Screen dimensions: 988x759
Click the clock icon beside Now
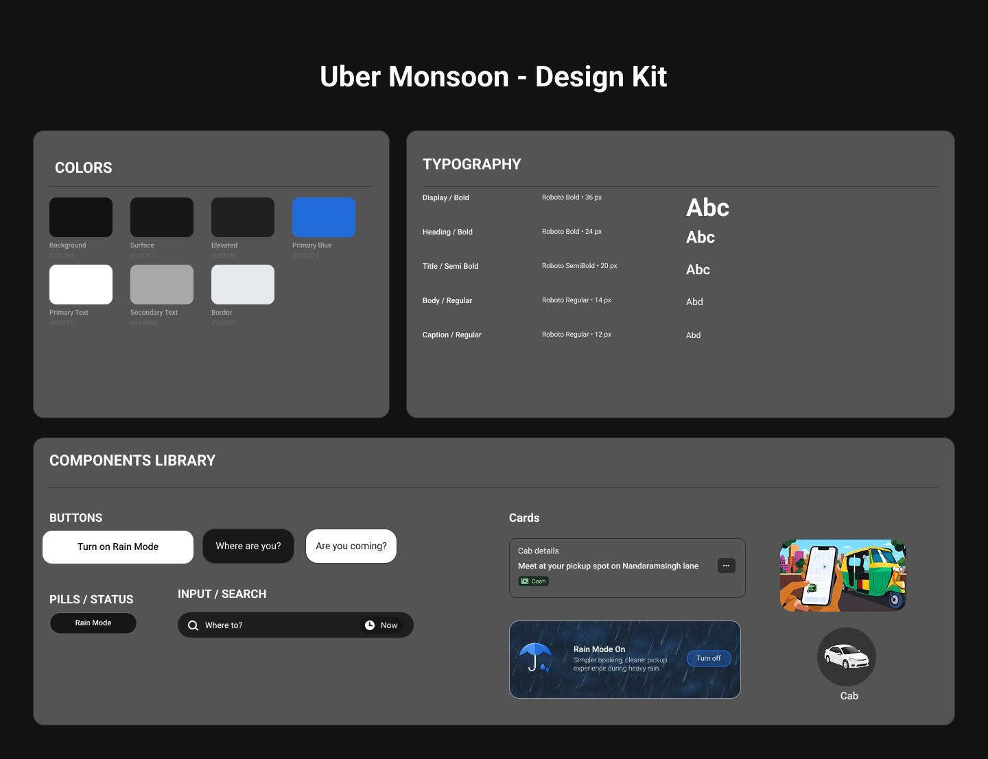[370, 625]
